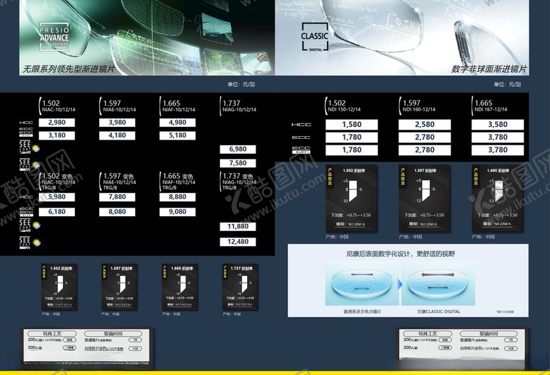Choose the 7,880 photochromic price box

click(x=117, y=198)
